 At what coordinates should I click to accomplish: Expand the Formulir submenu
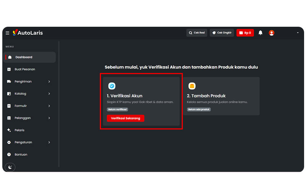(x=49, y=106)
